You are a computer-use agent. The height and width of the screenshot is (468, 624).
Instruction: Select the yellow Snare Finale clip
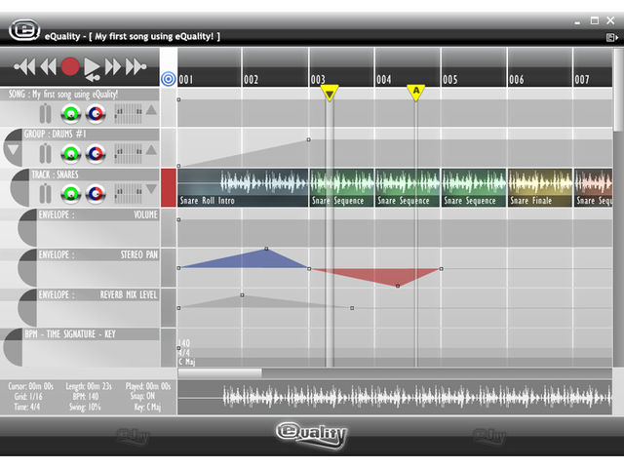pyautogui.click(x=539, y=187)
